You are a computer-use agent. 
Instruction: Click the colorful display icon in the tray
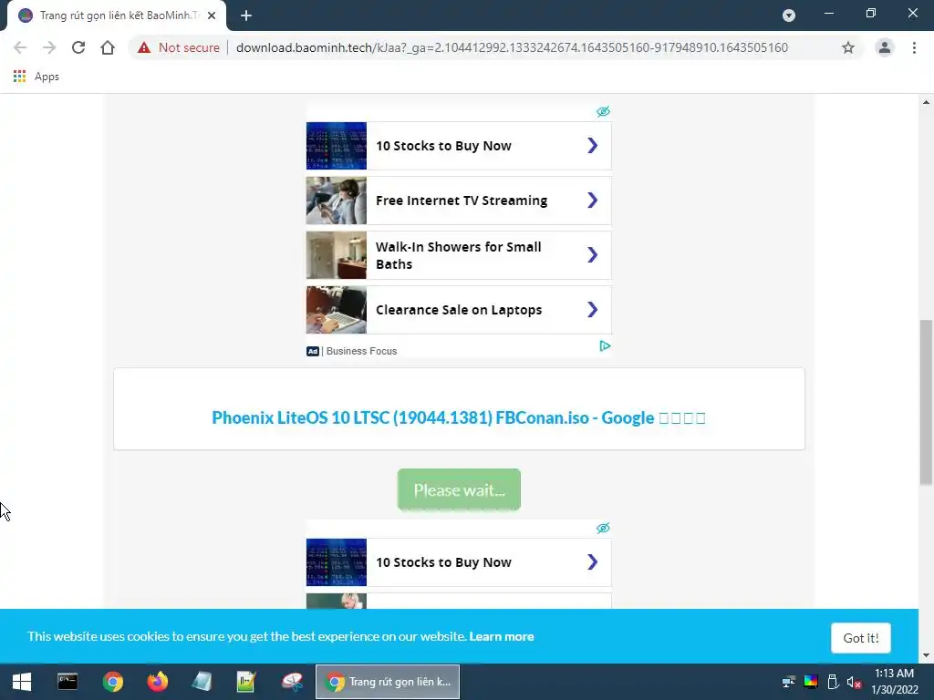(x=811, y=682)
